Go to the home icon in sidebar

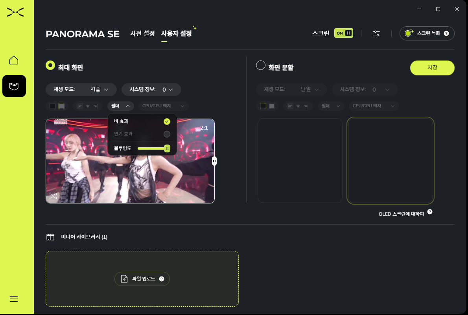tap(14, 60)
